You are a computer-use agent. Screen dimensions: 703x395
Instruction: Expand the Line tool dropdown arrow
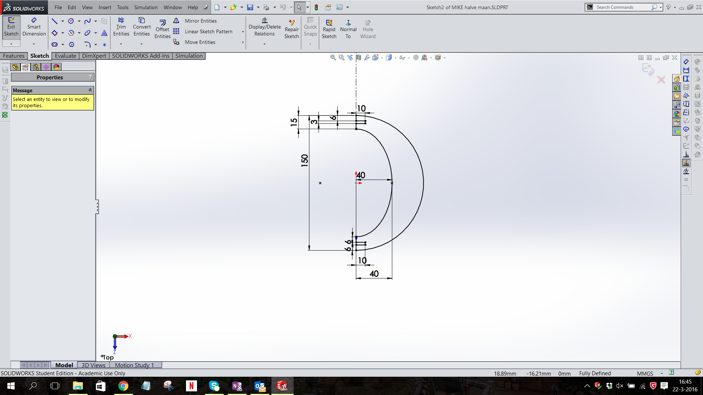pos(63,21)
